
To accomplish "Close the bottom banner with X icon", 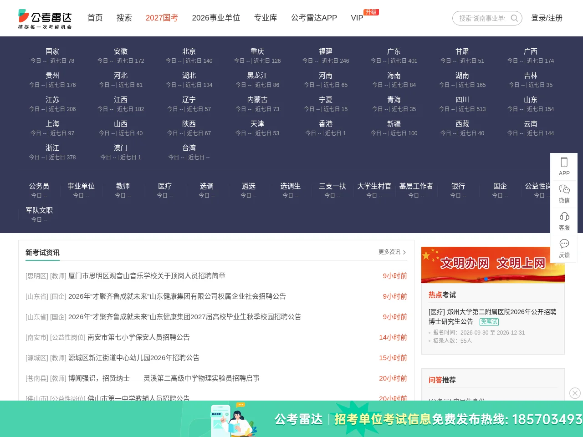I will 575,393.
